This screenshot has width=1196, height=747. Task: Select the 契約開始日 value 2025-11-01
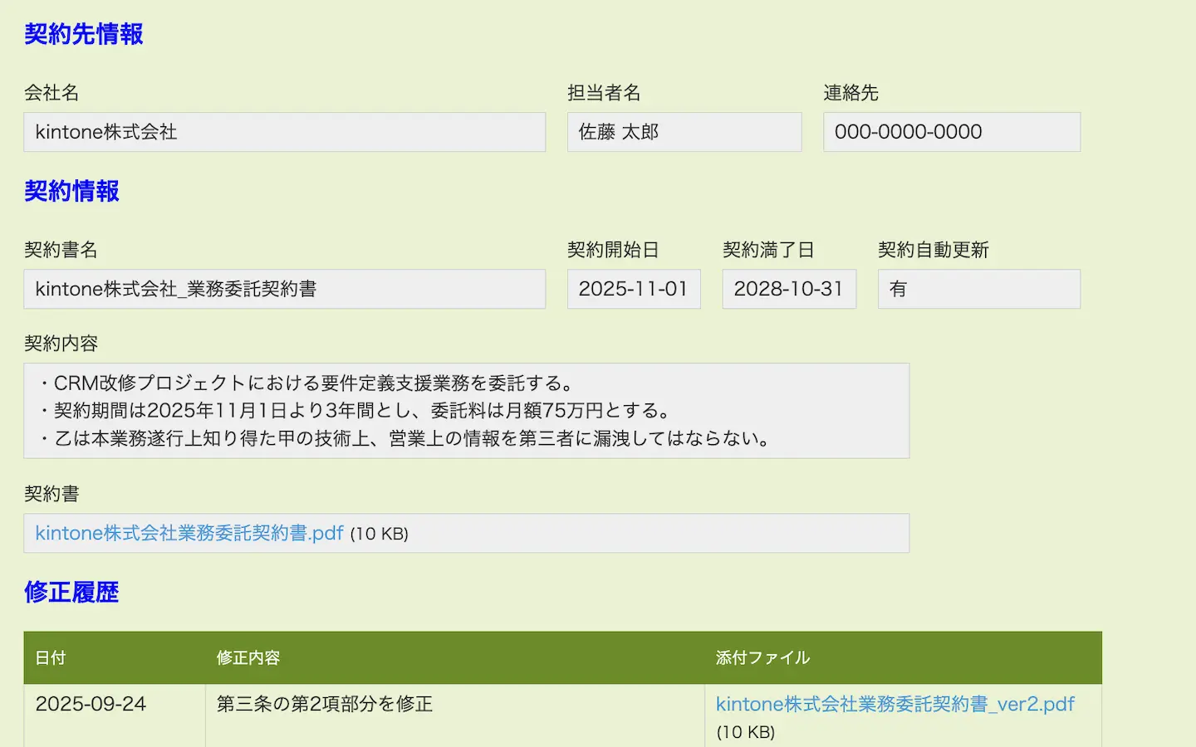(633, 289)
